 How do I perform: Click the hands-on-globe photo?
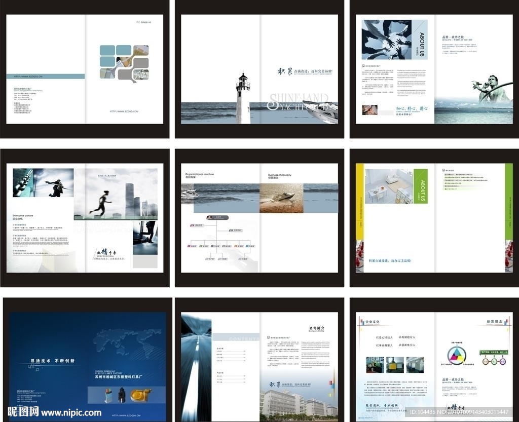tap(386, 40)
